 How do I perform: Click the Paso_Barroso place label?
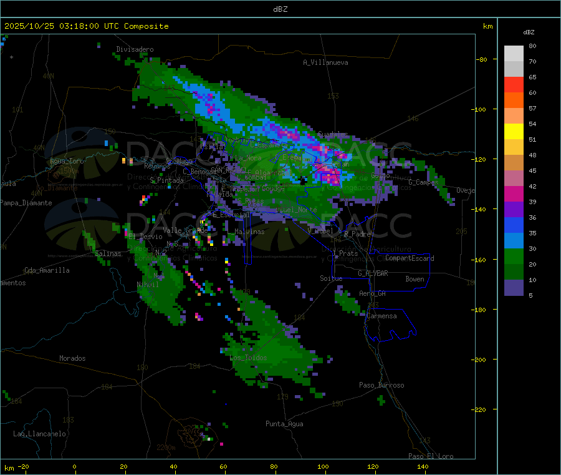click(x=381, y=385)
